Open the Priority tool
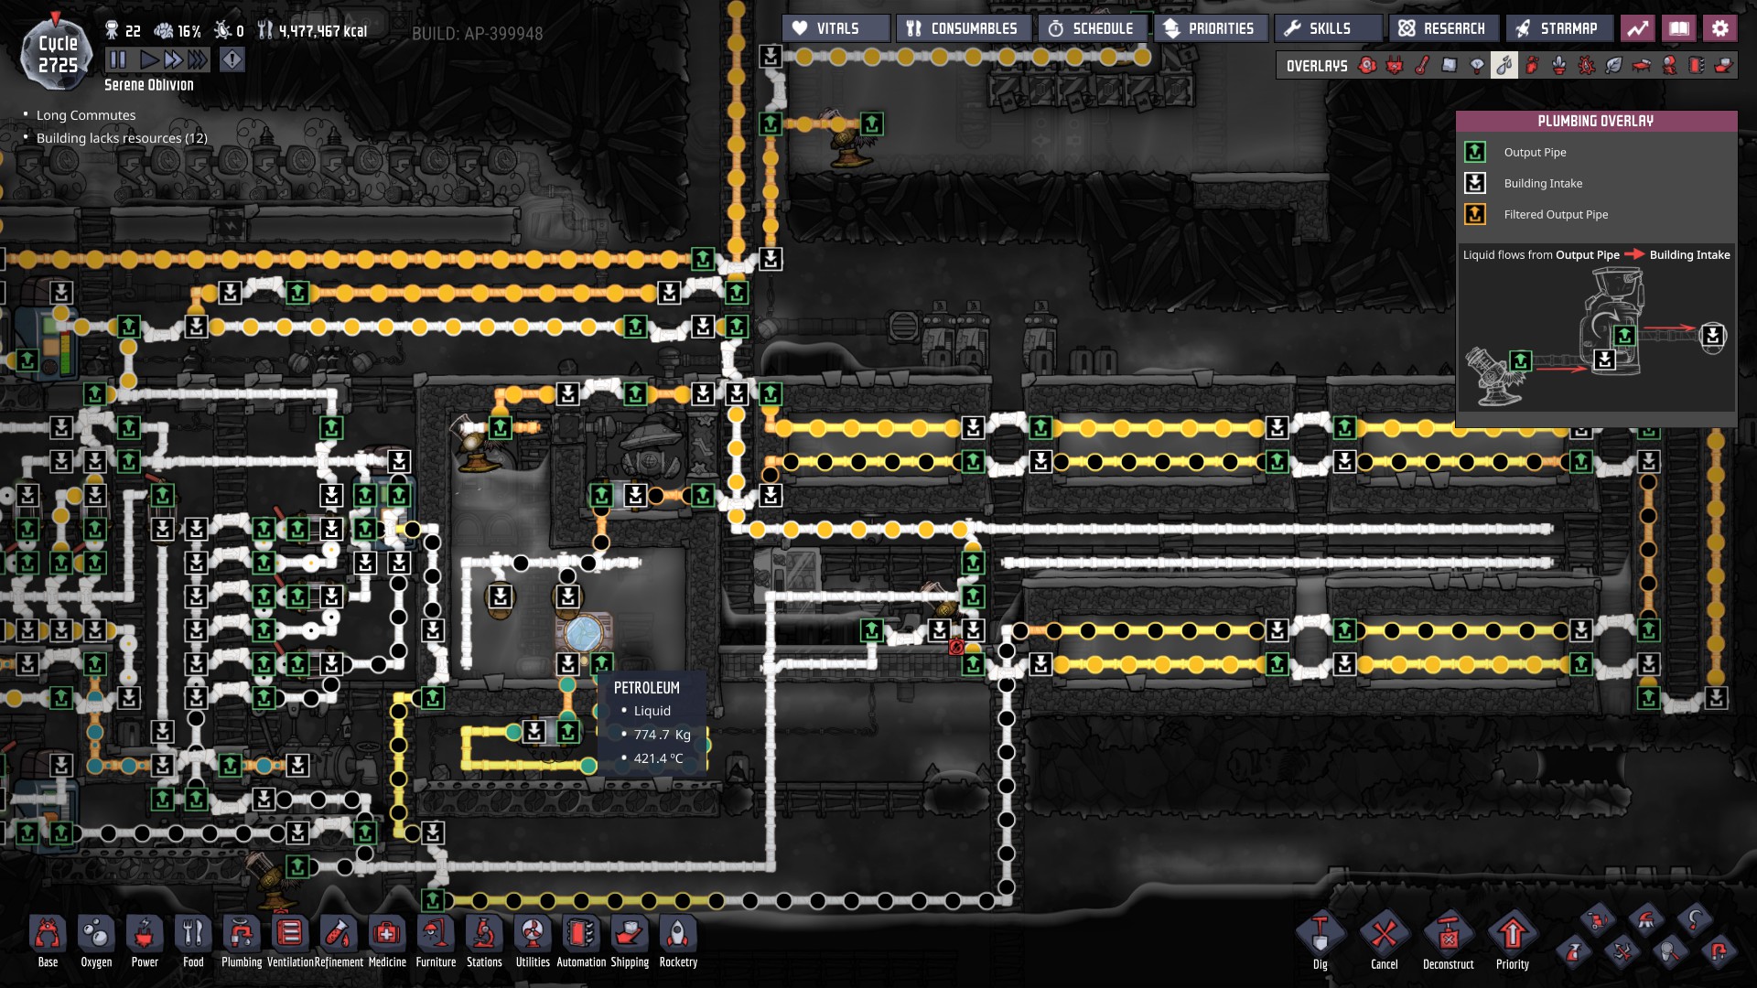 coord(1512,935)
